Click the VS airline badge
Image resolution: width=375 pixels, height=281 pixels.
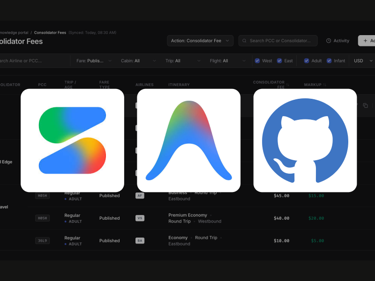point(140,218)
